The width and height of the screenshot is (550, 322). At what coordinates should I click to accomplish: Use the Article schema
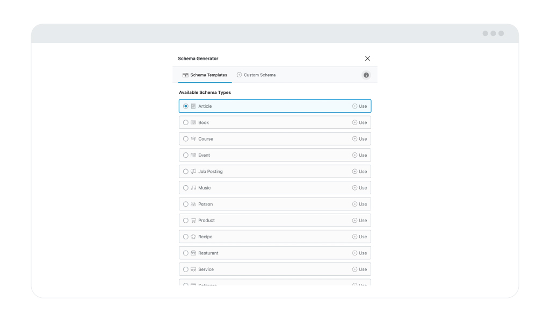[x=359, y=106]
